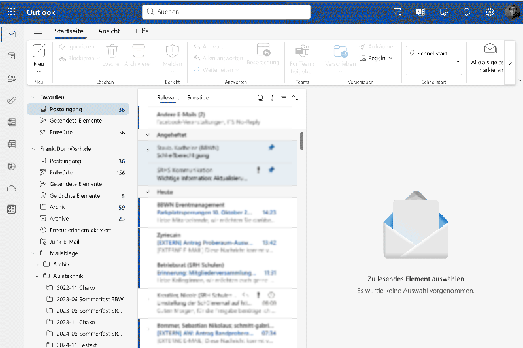Toggle the hamburger navigation pane button
This screenshot has height=348, width=523.
tap(38, 31)
